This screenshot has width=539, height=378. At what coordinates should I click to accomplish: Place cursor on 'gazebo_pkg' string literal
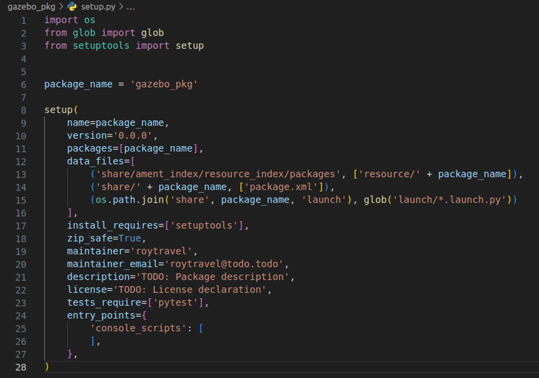(164, 84)
